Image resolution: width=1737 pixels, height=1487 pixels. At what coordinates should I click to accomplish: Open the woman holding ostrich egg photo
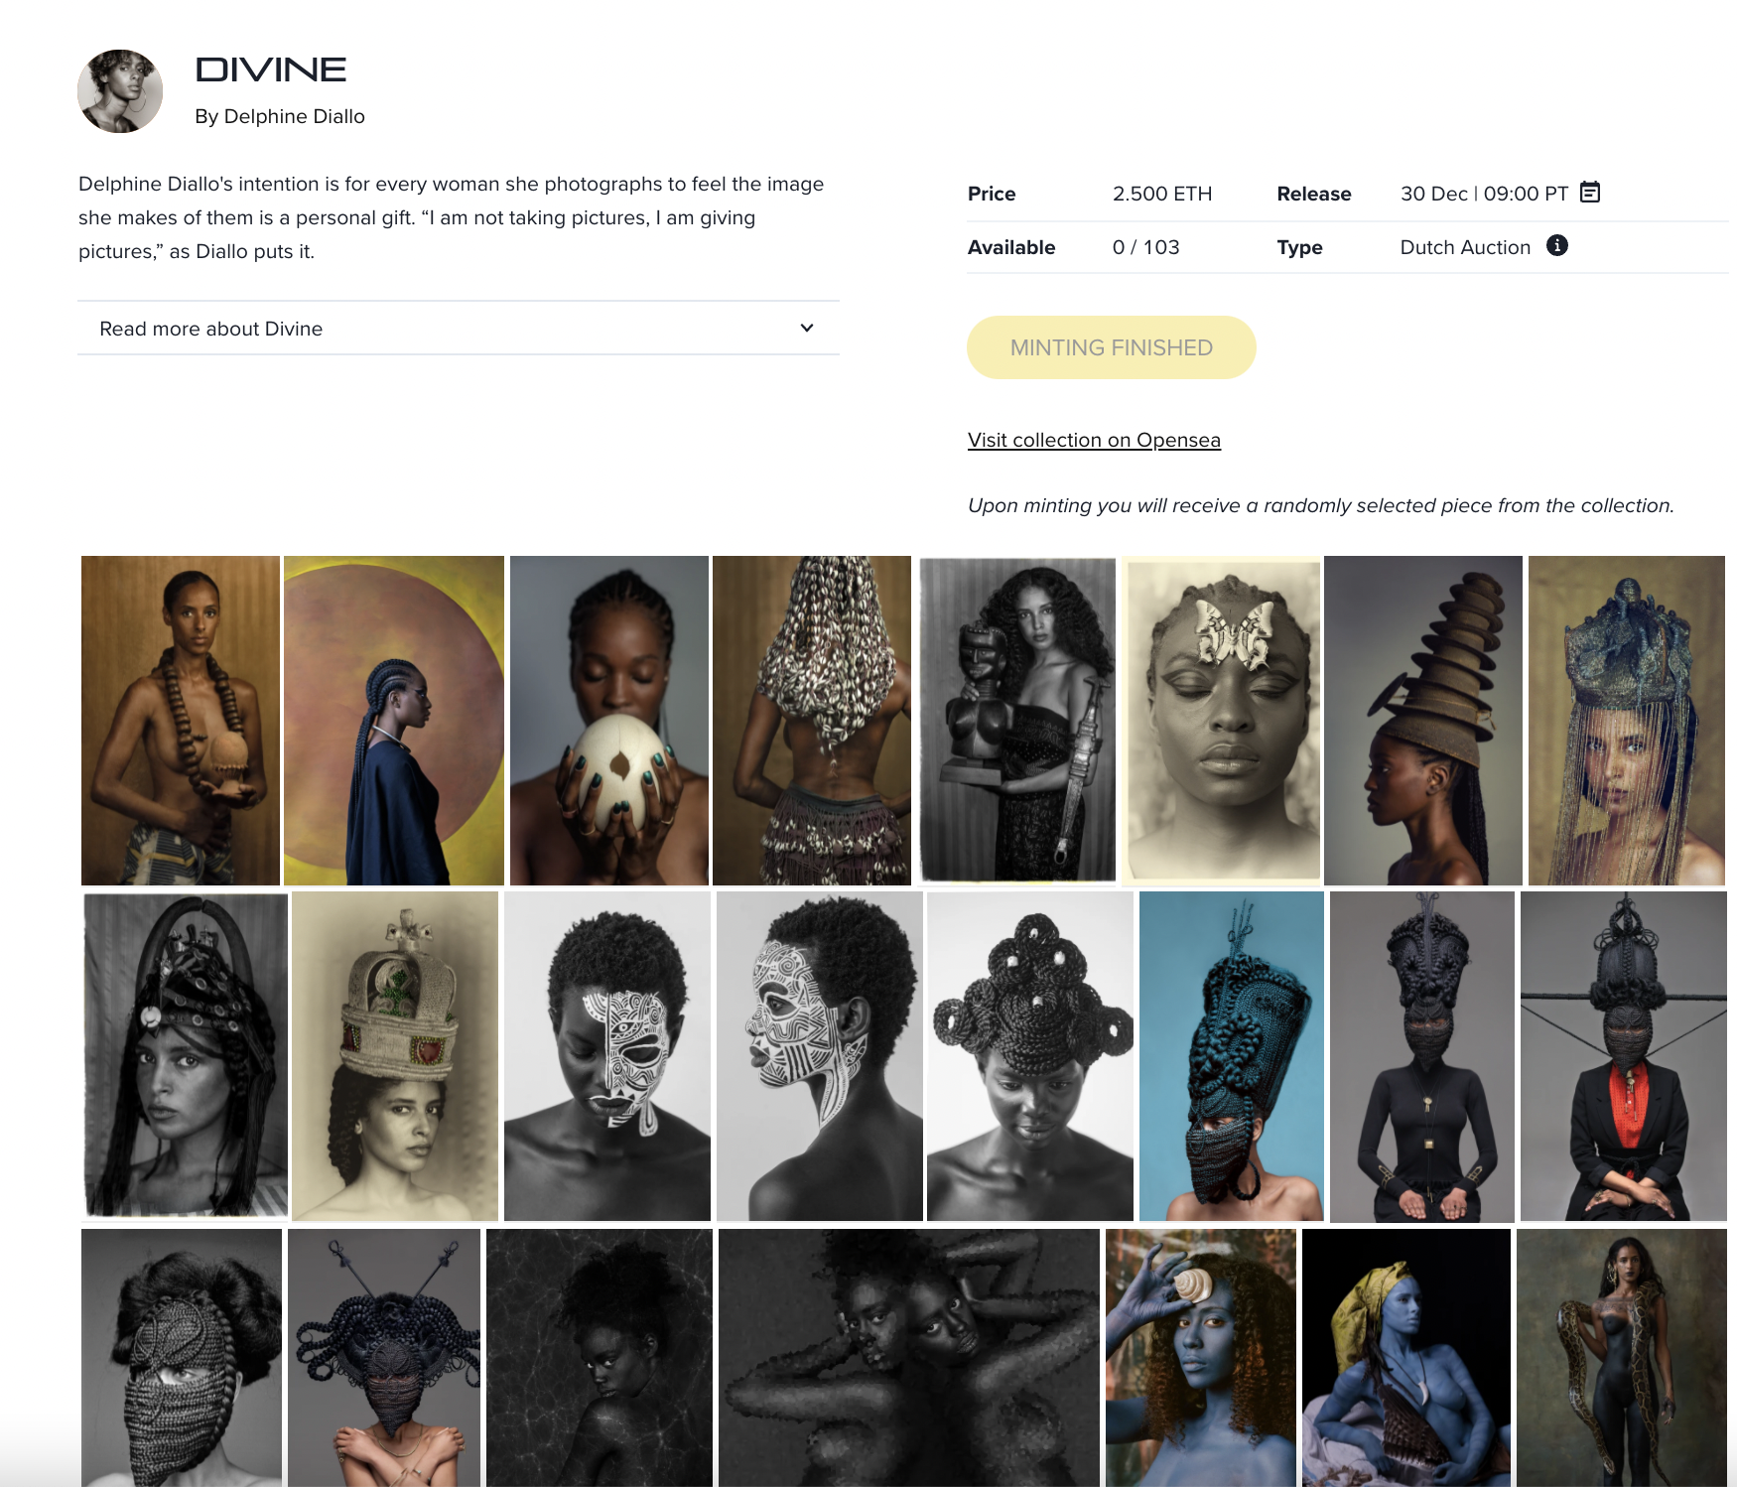[x=608, y=721]
